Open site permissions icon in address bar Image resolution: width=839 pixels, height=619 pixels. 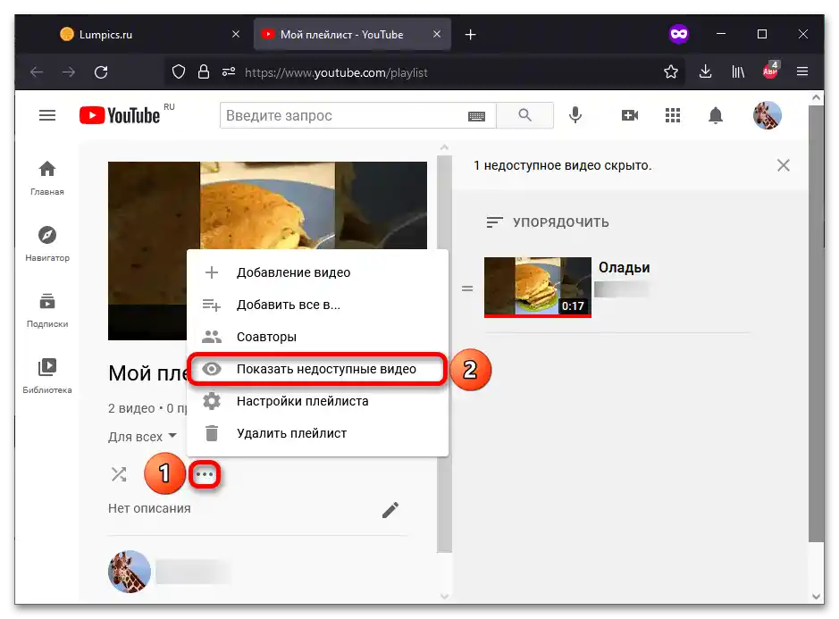click(x=229, y=71)
